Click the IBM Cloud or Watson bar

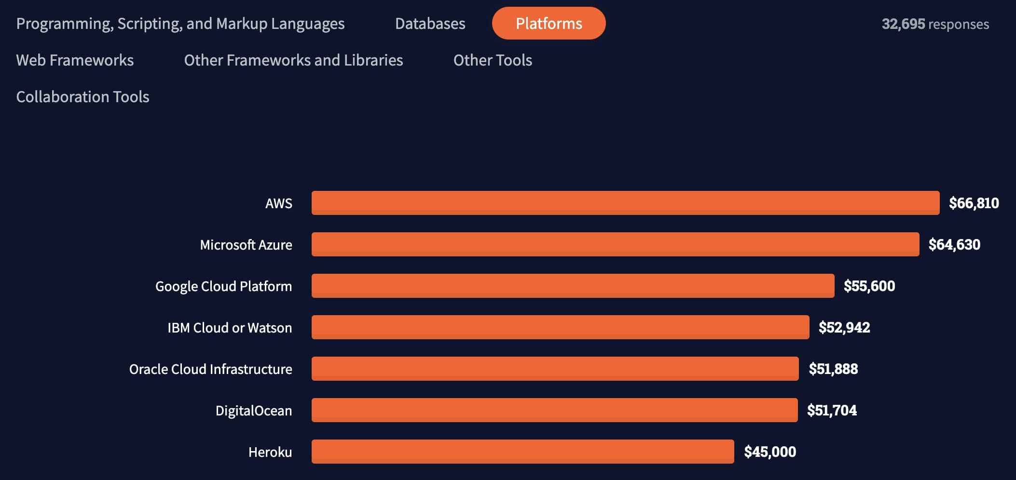[x=560, y=327]
